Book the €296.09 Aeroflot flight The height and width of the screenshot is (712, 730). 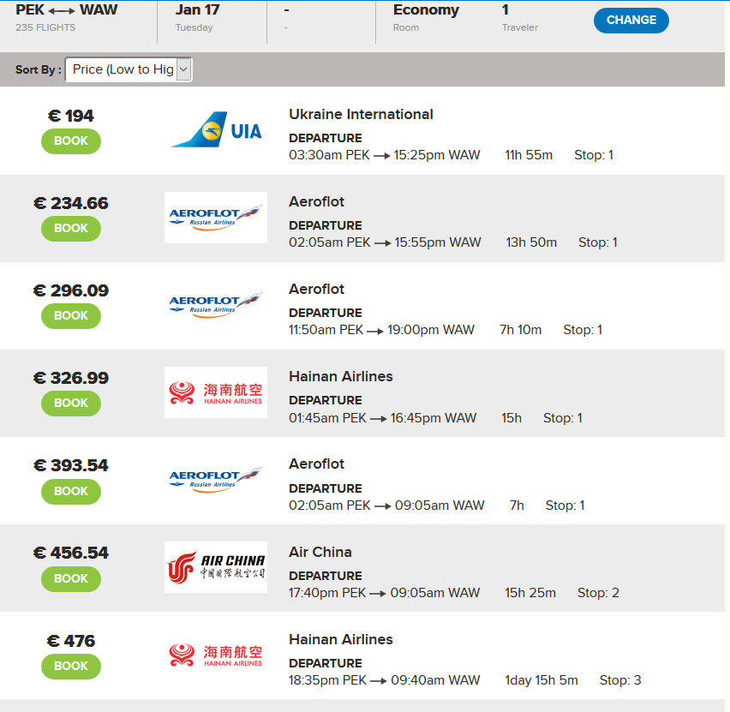pyautogui.click(x=71, y=316)
